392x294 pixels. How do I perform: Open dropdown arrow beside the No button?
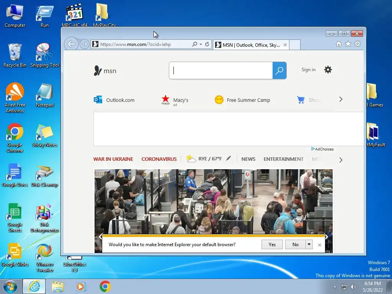click(309, 245)
